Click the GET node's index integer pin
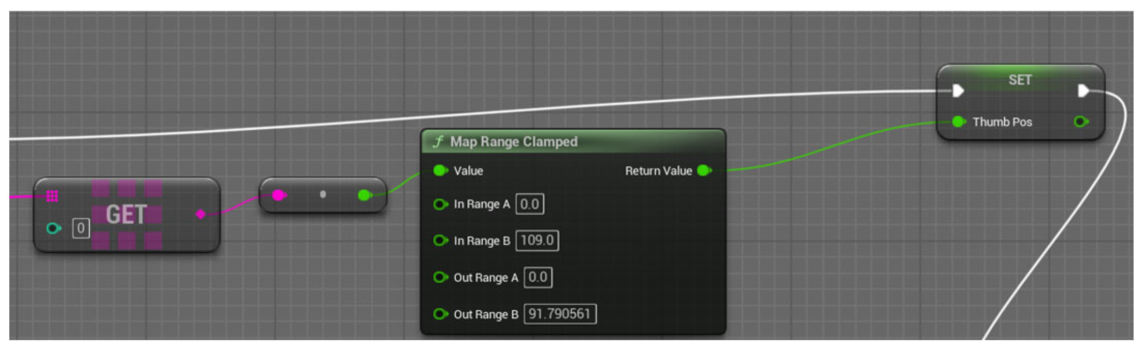 coord(54,228)
